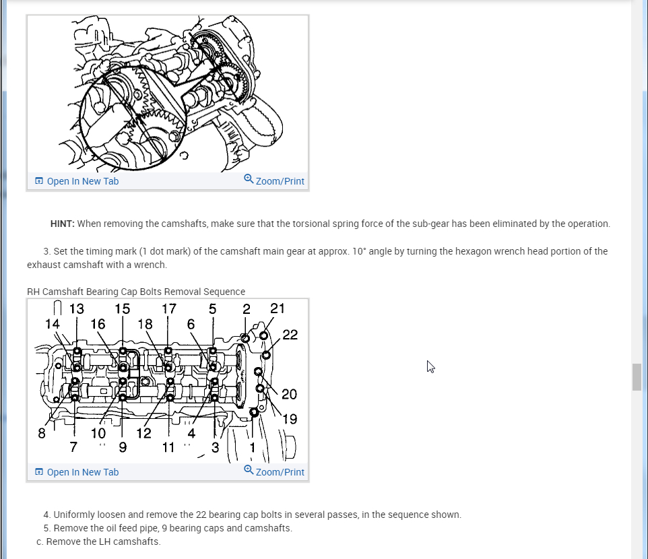Click Zoom/Print under the bolt sequence diagram
The height and width of the screenshot is (559, 648).
click(274, 472)
